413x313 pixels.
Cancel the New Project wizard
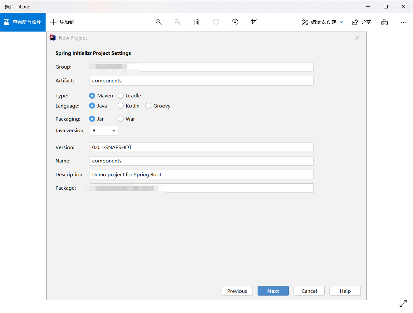[x=309, y=291]
